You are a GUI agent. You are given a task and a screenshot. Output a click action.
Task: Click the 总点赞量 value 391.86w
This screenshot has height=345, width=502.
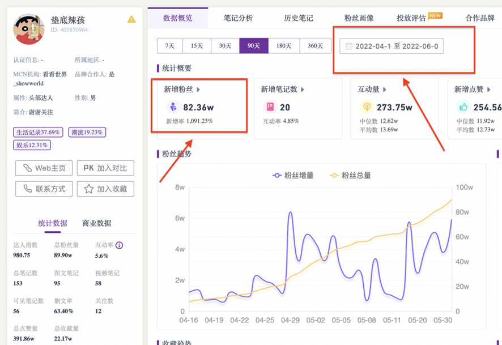[24, 339]
